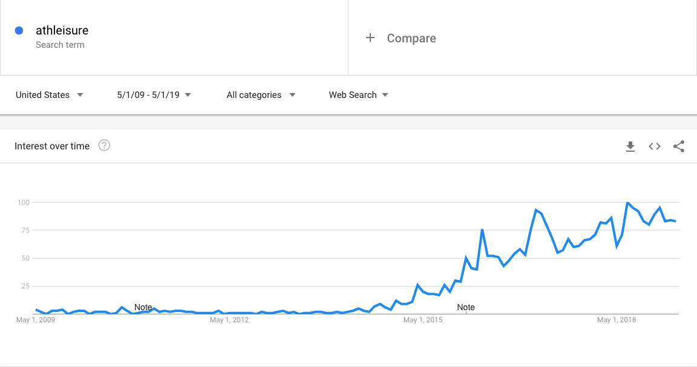The height and width of the screenshot is (367, 697).
Task: Open help icon beside Interest over time
Action: click(104, 146)
